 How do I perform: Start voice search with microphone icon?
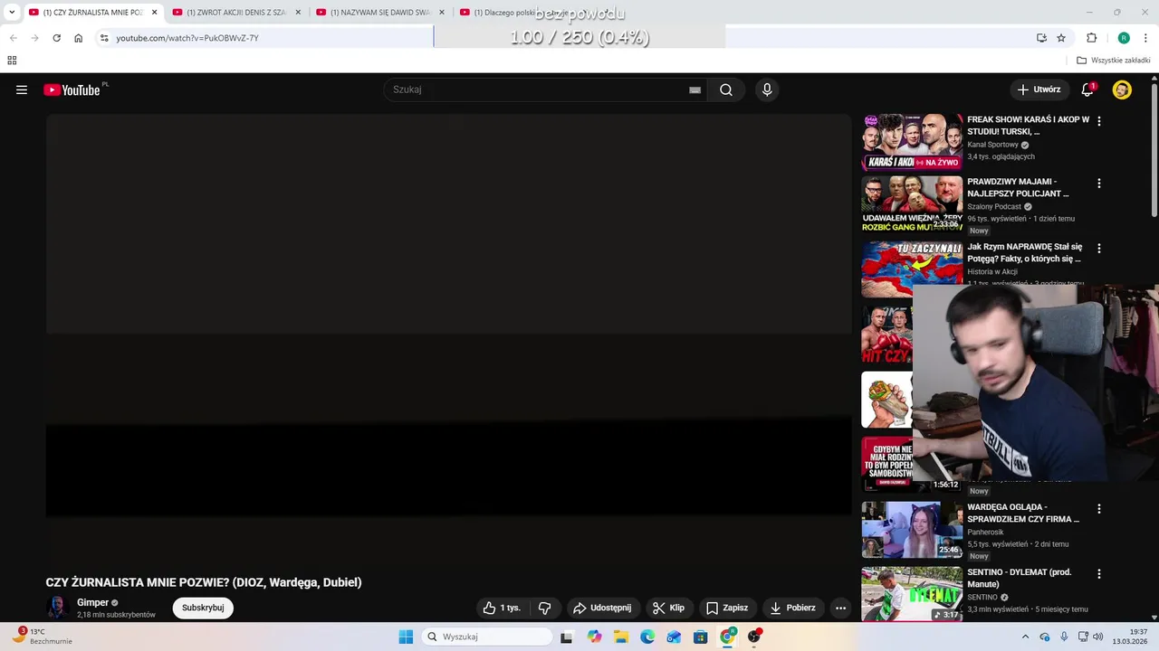tap(767, 90)
